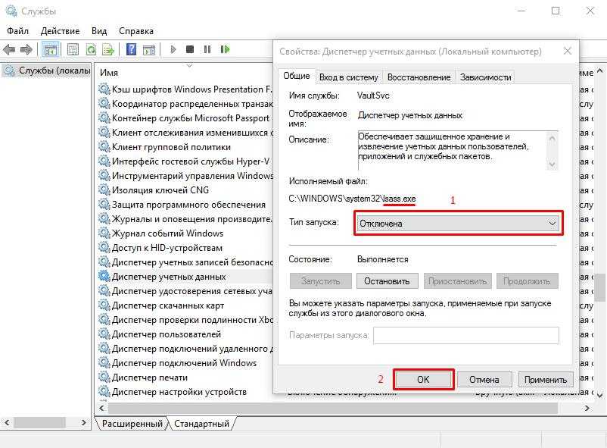
Task: Switch to the Зависимости tab
Action: click(485, 77)
